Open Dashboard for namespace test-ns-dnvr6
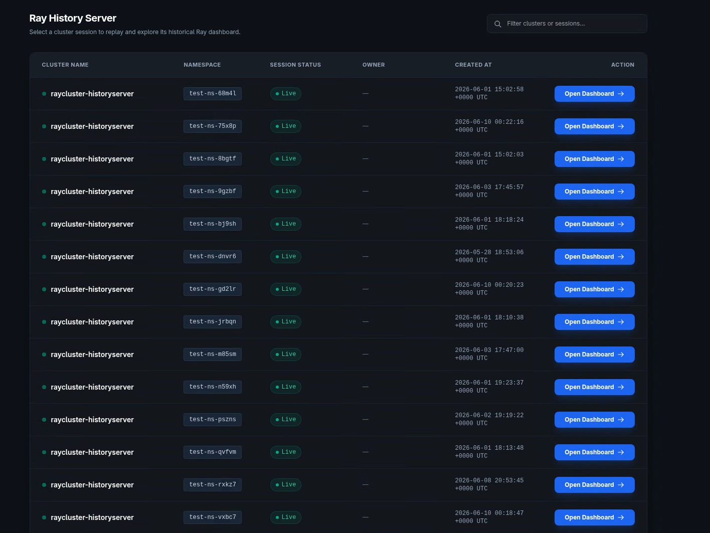710x533 pixels. pyautogui.click(x=594, y=257)
